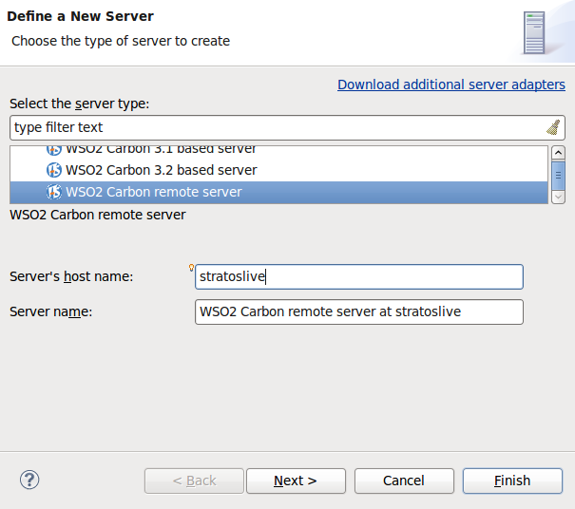Focus the type filter text field
The width and height of the screenshot is (575, 509).
click(276, 127)
